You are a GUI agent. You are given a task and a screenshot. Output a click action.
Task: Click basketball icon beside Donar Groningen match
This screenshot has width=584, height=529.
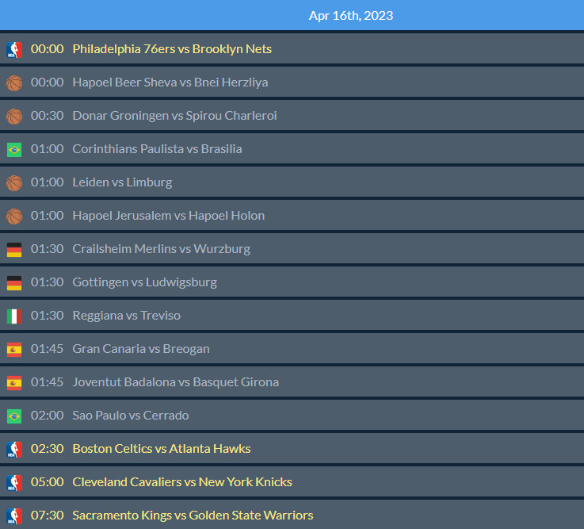[x=14, y=117]
